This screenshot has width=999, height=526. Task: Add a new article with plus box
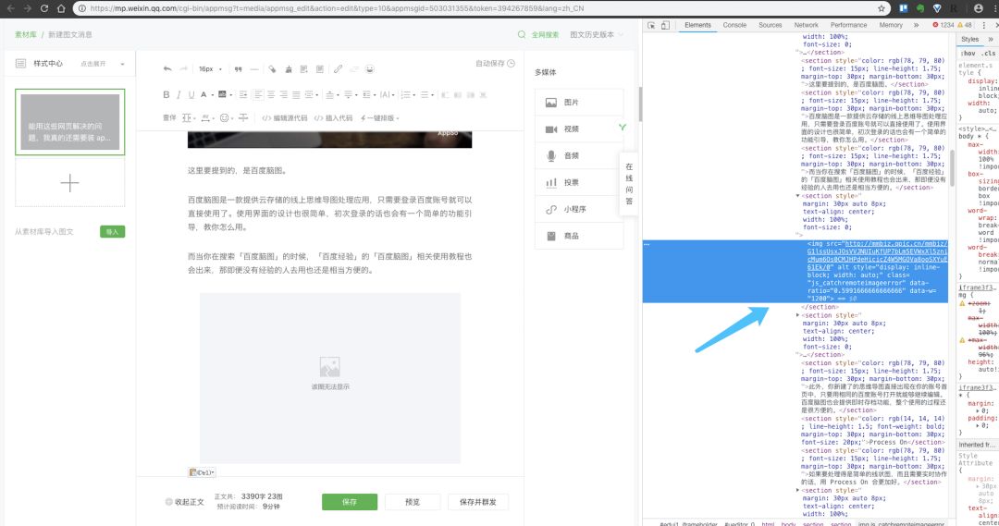click(70, 183)
